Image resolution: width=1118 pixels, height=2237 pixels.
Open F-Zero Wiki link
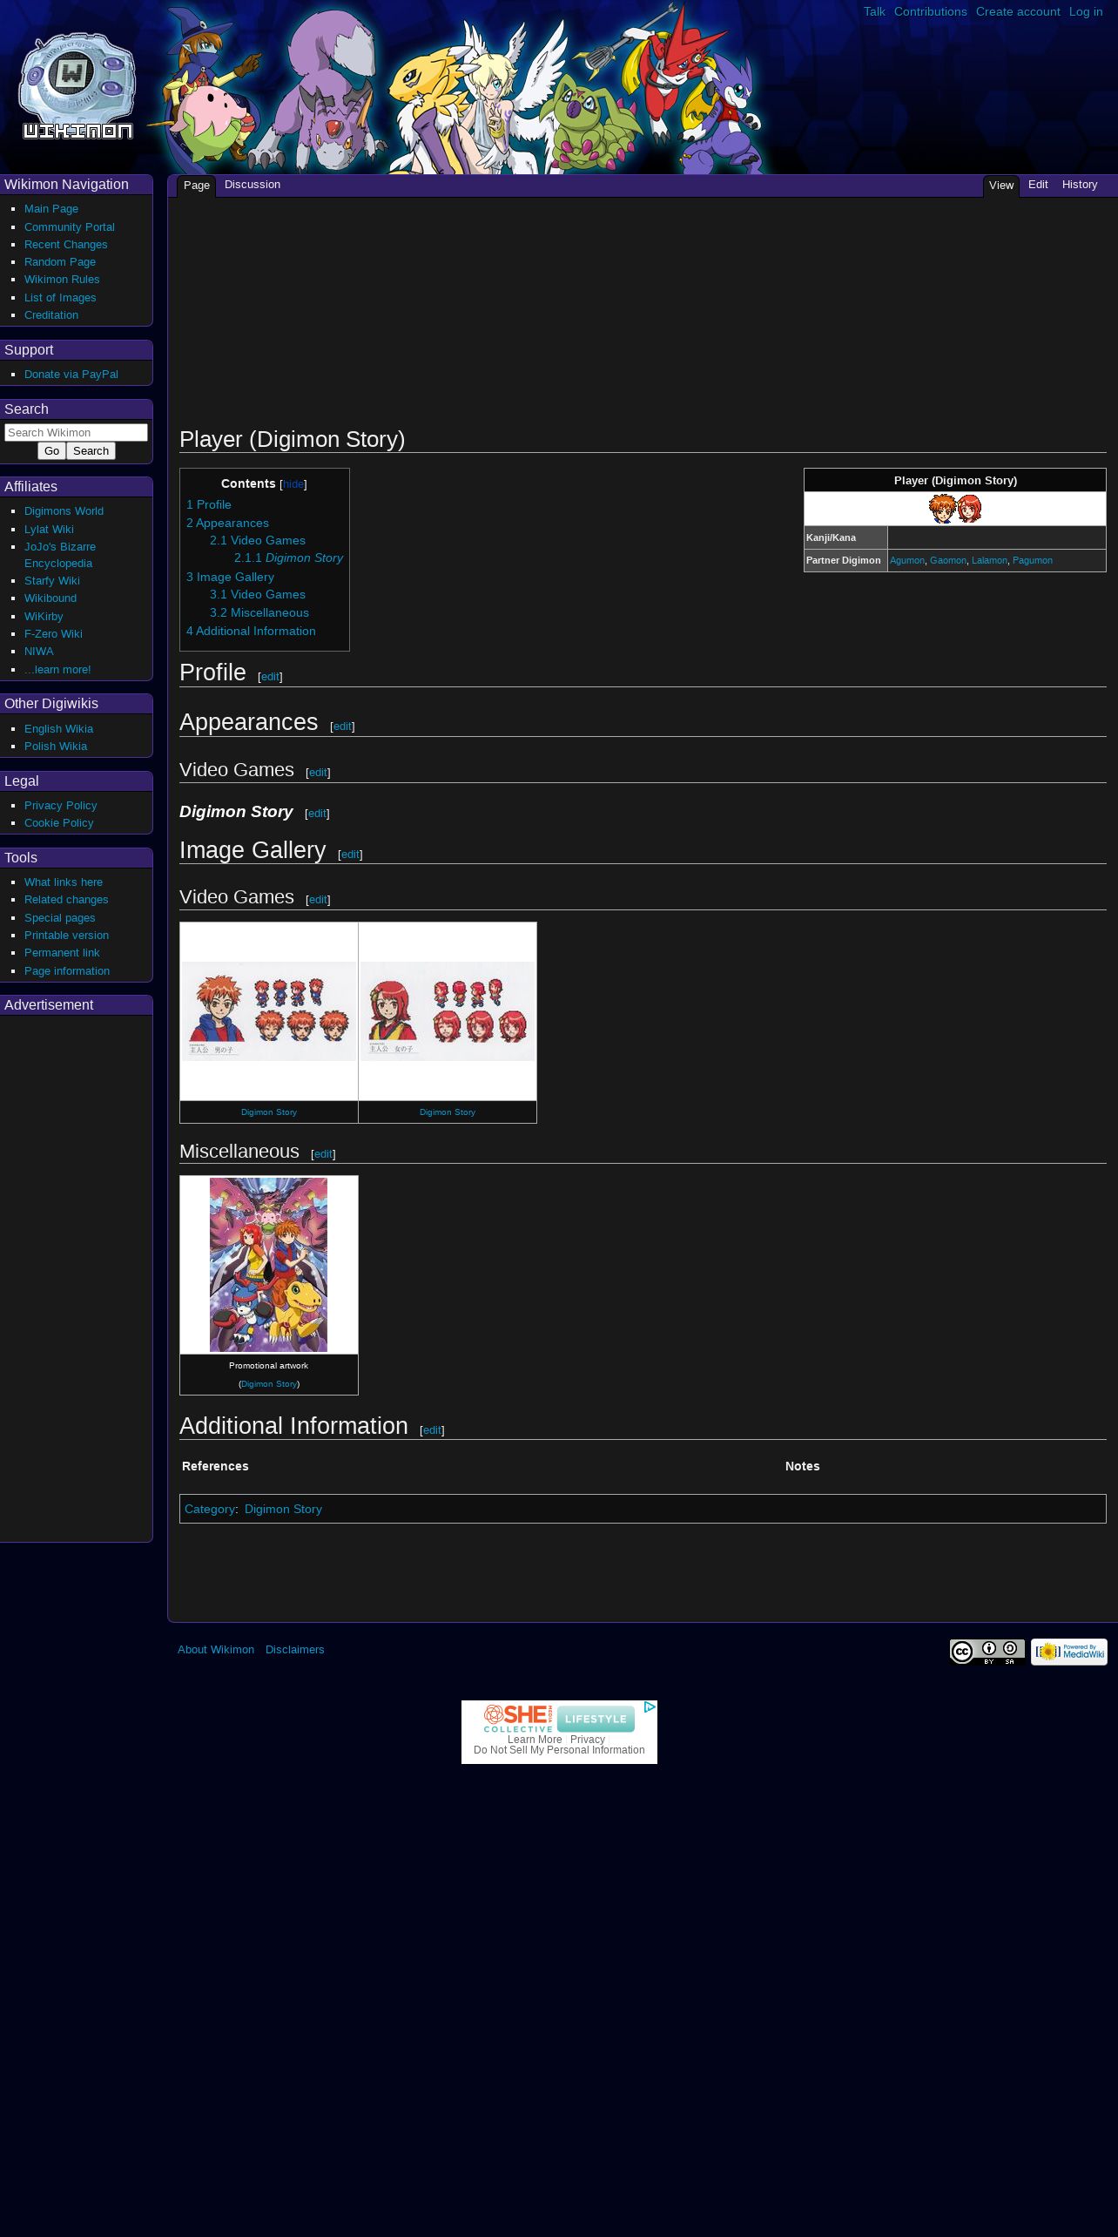point(53,634)
